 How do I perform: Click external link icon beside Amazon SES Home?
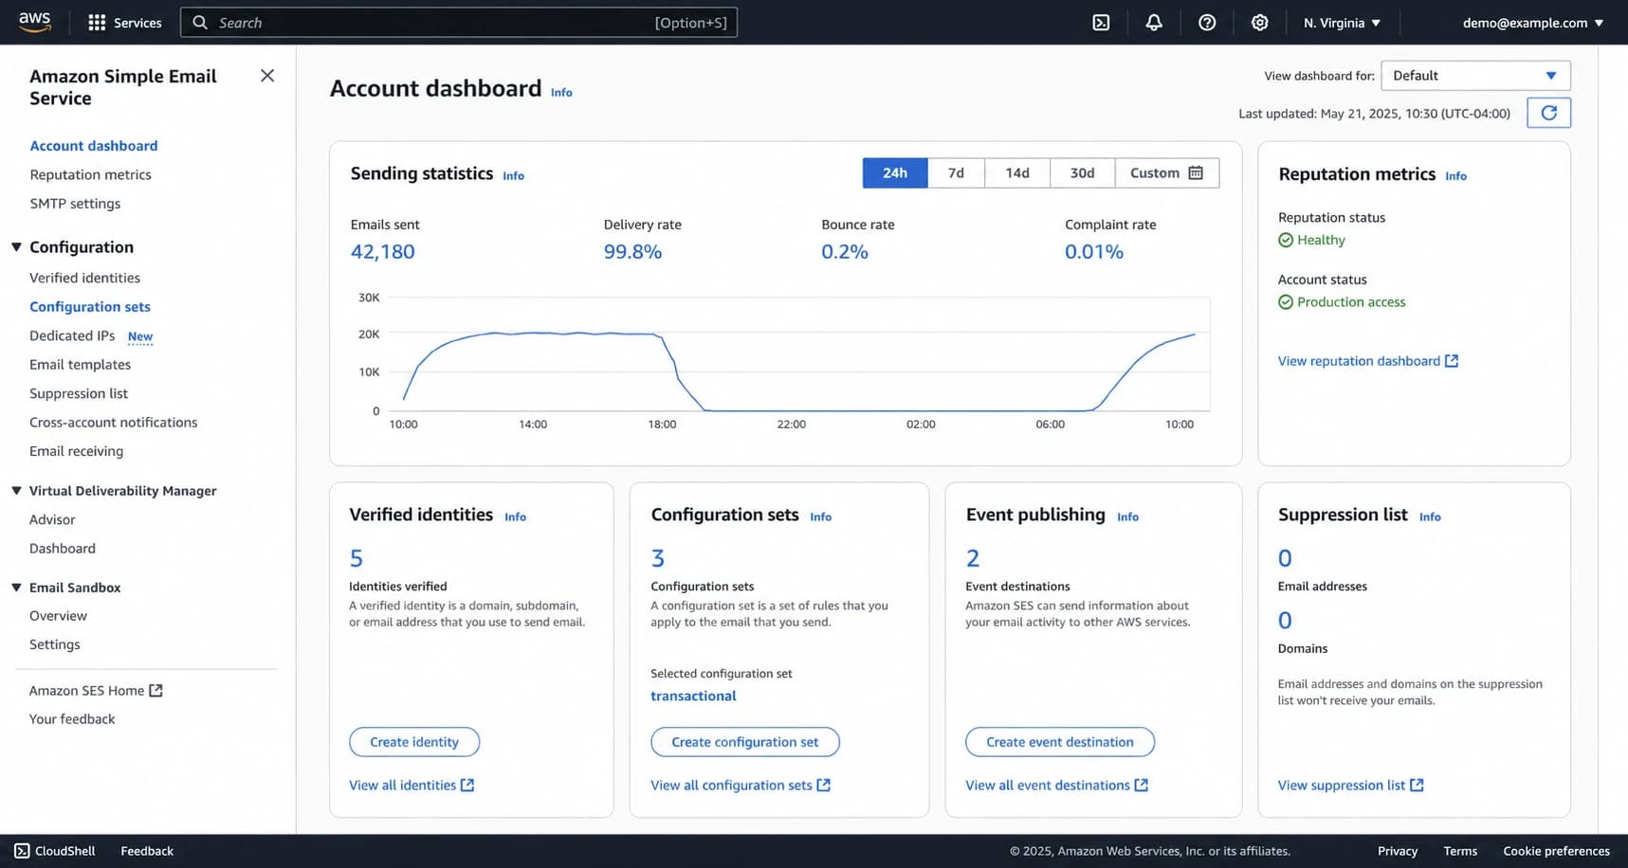[156, 691]
